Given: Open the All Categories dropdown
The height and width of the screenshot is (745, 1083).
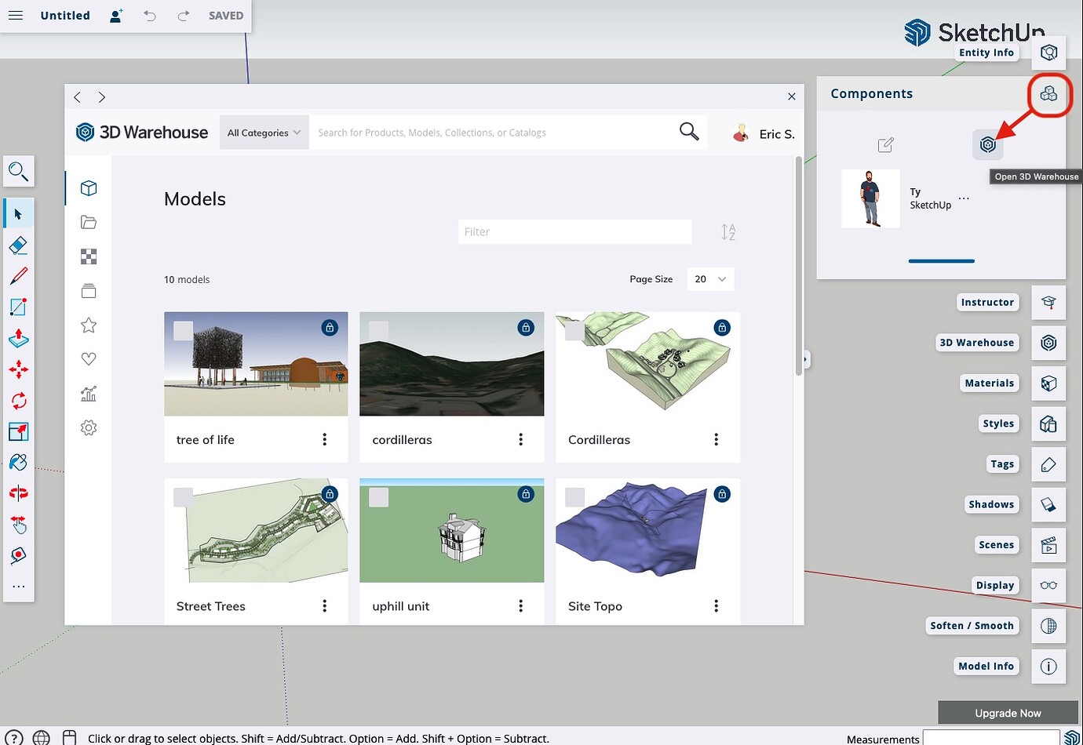Looking at the screenshot, I should click(263, 132).
